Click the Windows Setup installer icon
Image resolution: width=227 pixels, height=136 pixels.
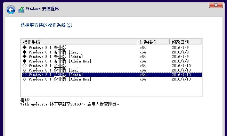pyautogui.click(x=21, y=9)
